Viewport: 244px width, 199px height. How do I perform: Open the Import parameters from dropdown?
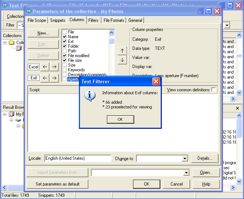point(186,173)
